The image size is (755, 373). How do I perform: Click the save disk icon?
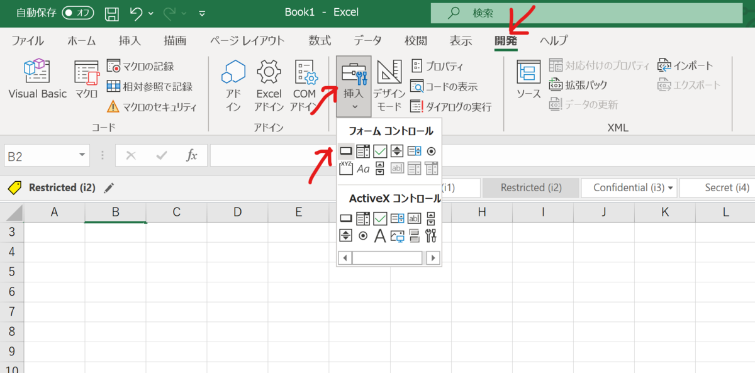(111, 13)
